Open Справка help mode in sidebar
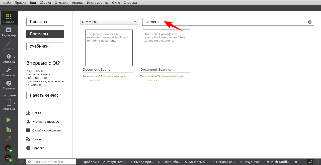Viewport: 321px width, 165px height. click(x=9, y=85)
